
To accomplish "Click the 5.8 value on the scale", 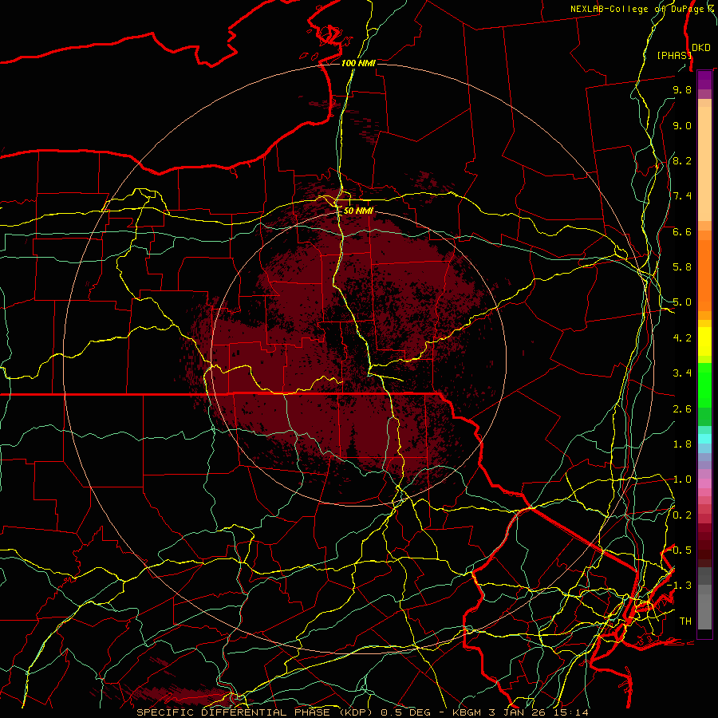I will (682, 267).
